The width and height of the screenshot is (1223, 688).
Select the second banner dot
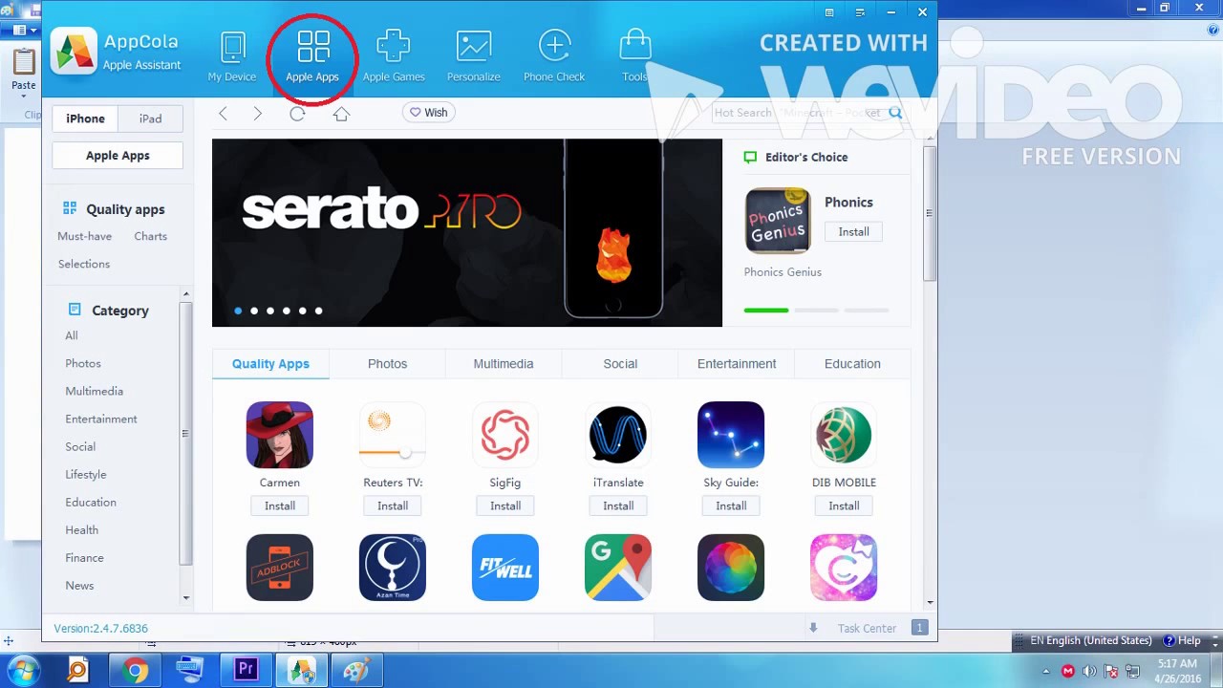point(254,311)
